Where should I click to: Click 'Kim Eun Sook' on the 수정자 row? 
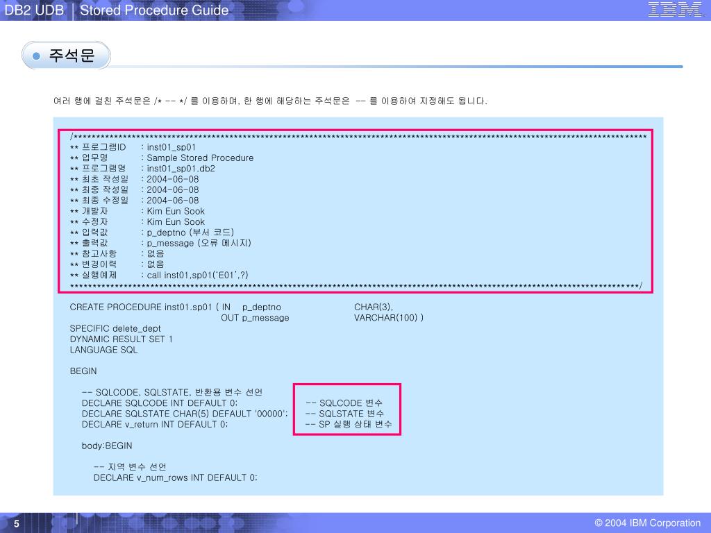(x=176, y=221)
